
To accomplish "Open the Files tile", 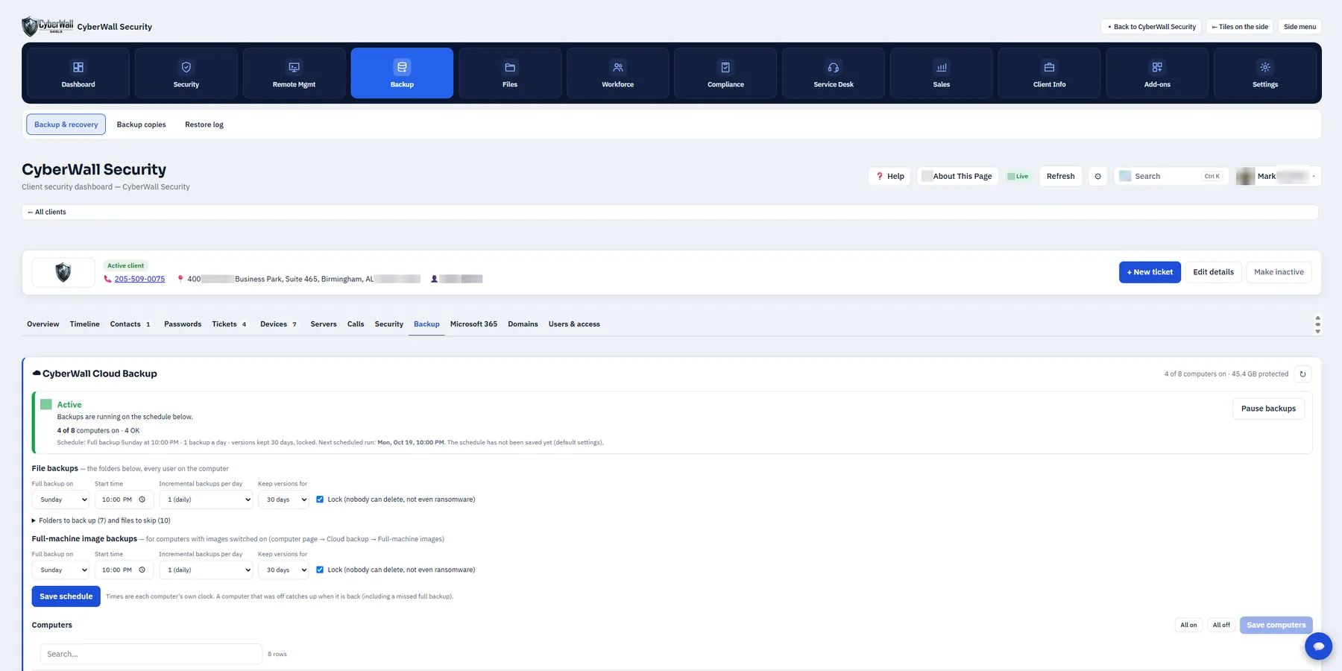I will pos(510,73).
